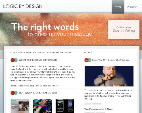Click the read more ellipsis link
The image size is (142, 113).
90,99
